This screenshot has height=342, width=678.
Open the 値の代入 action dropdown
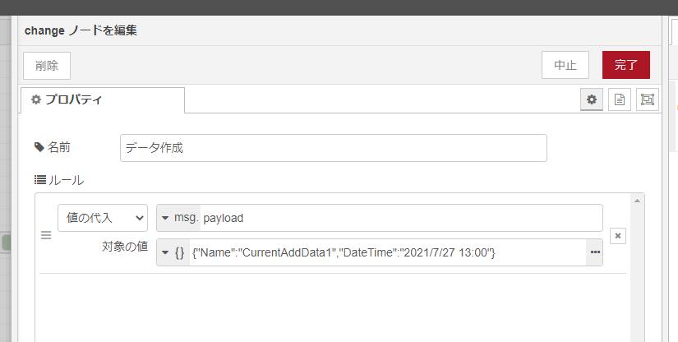tap(103, 218)
